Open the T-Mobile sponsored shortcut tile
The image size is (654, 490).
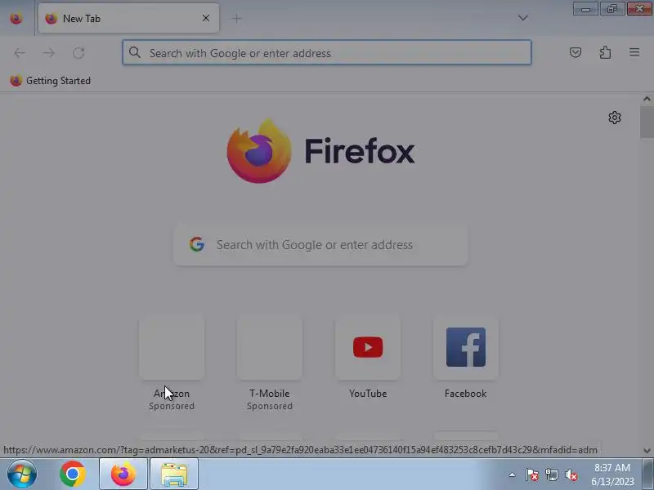270,347
